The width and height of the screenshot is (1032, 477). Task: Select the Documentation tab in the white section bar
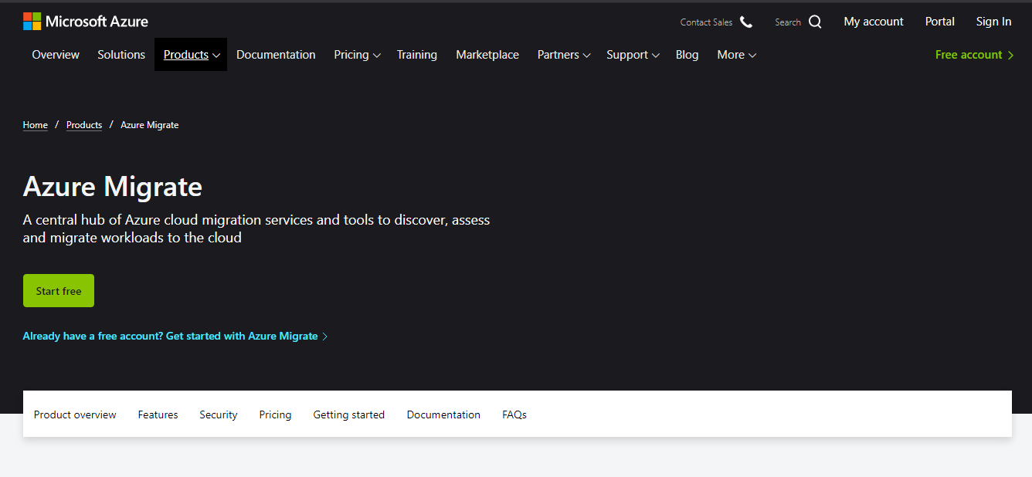click(443, 414)
